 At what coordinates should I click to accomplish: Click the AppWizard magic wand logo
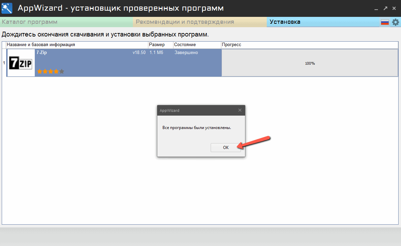(7, 8)
